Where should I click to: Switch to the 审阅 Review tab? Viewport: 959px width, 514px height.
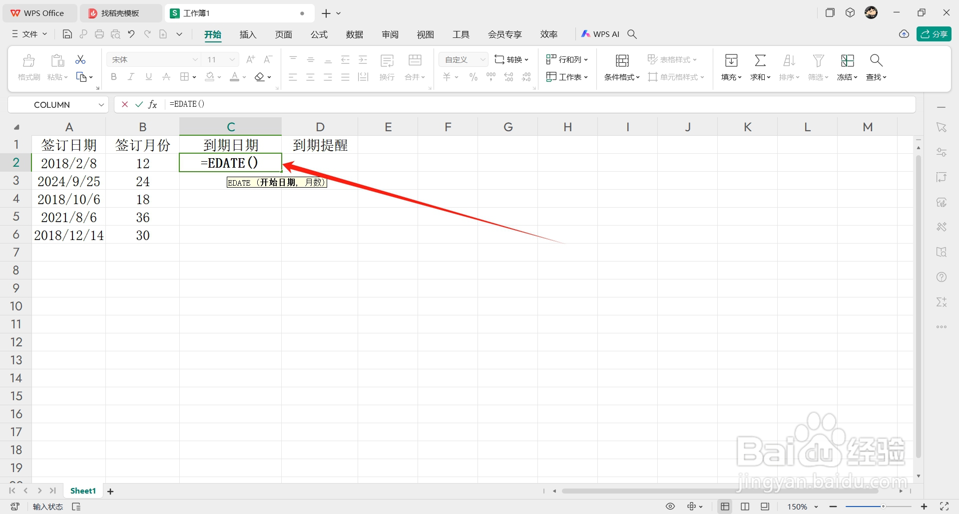pos(390,34)
